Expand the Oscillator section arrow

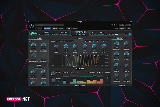coord(109,86)
